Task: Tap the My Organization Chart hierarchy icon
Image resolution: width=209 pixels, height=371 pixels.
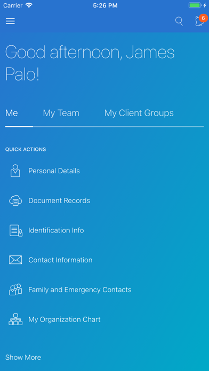Action: (15, 319)
